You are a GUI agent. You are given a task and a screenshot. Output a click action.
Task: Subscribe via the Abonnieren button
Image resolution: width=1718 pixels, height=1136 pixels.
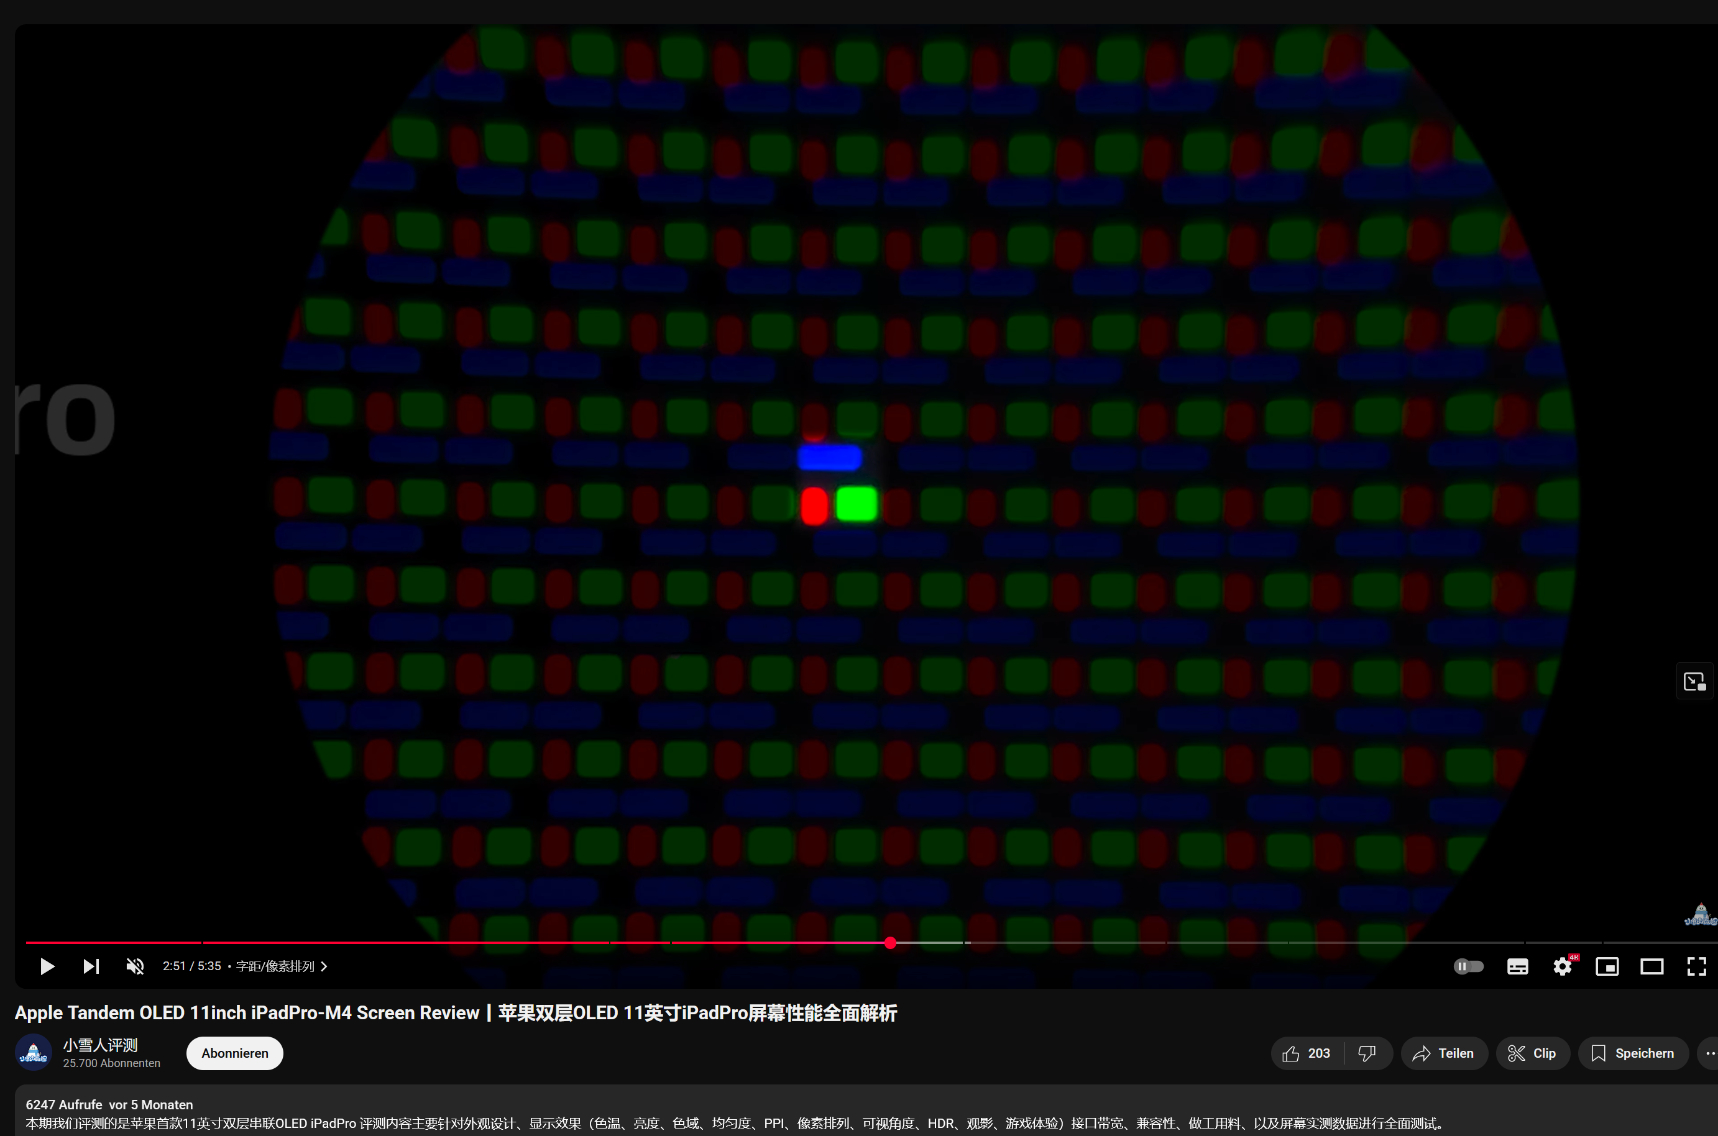click(234, 1053)
